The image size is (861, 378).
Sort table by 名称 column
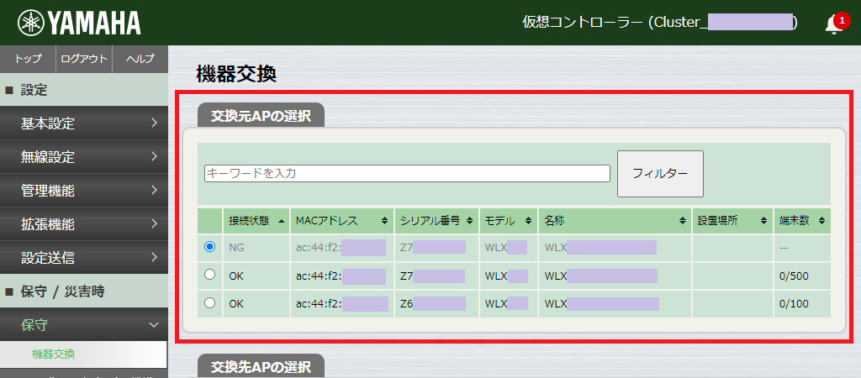615,221
